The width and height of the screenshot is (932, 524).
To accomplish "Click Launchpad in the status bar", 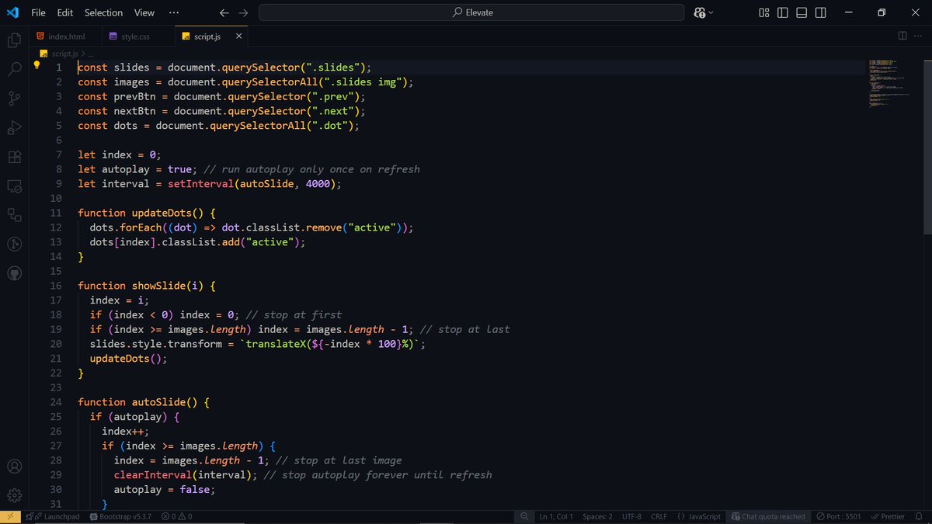I will click(x=54, y=516).
